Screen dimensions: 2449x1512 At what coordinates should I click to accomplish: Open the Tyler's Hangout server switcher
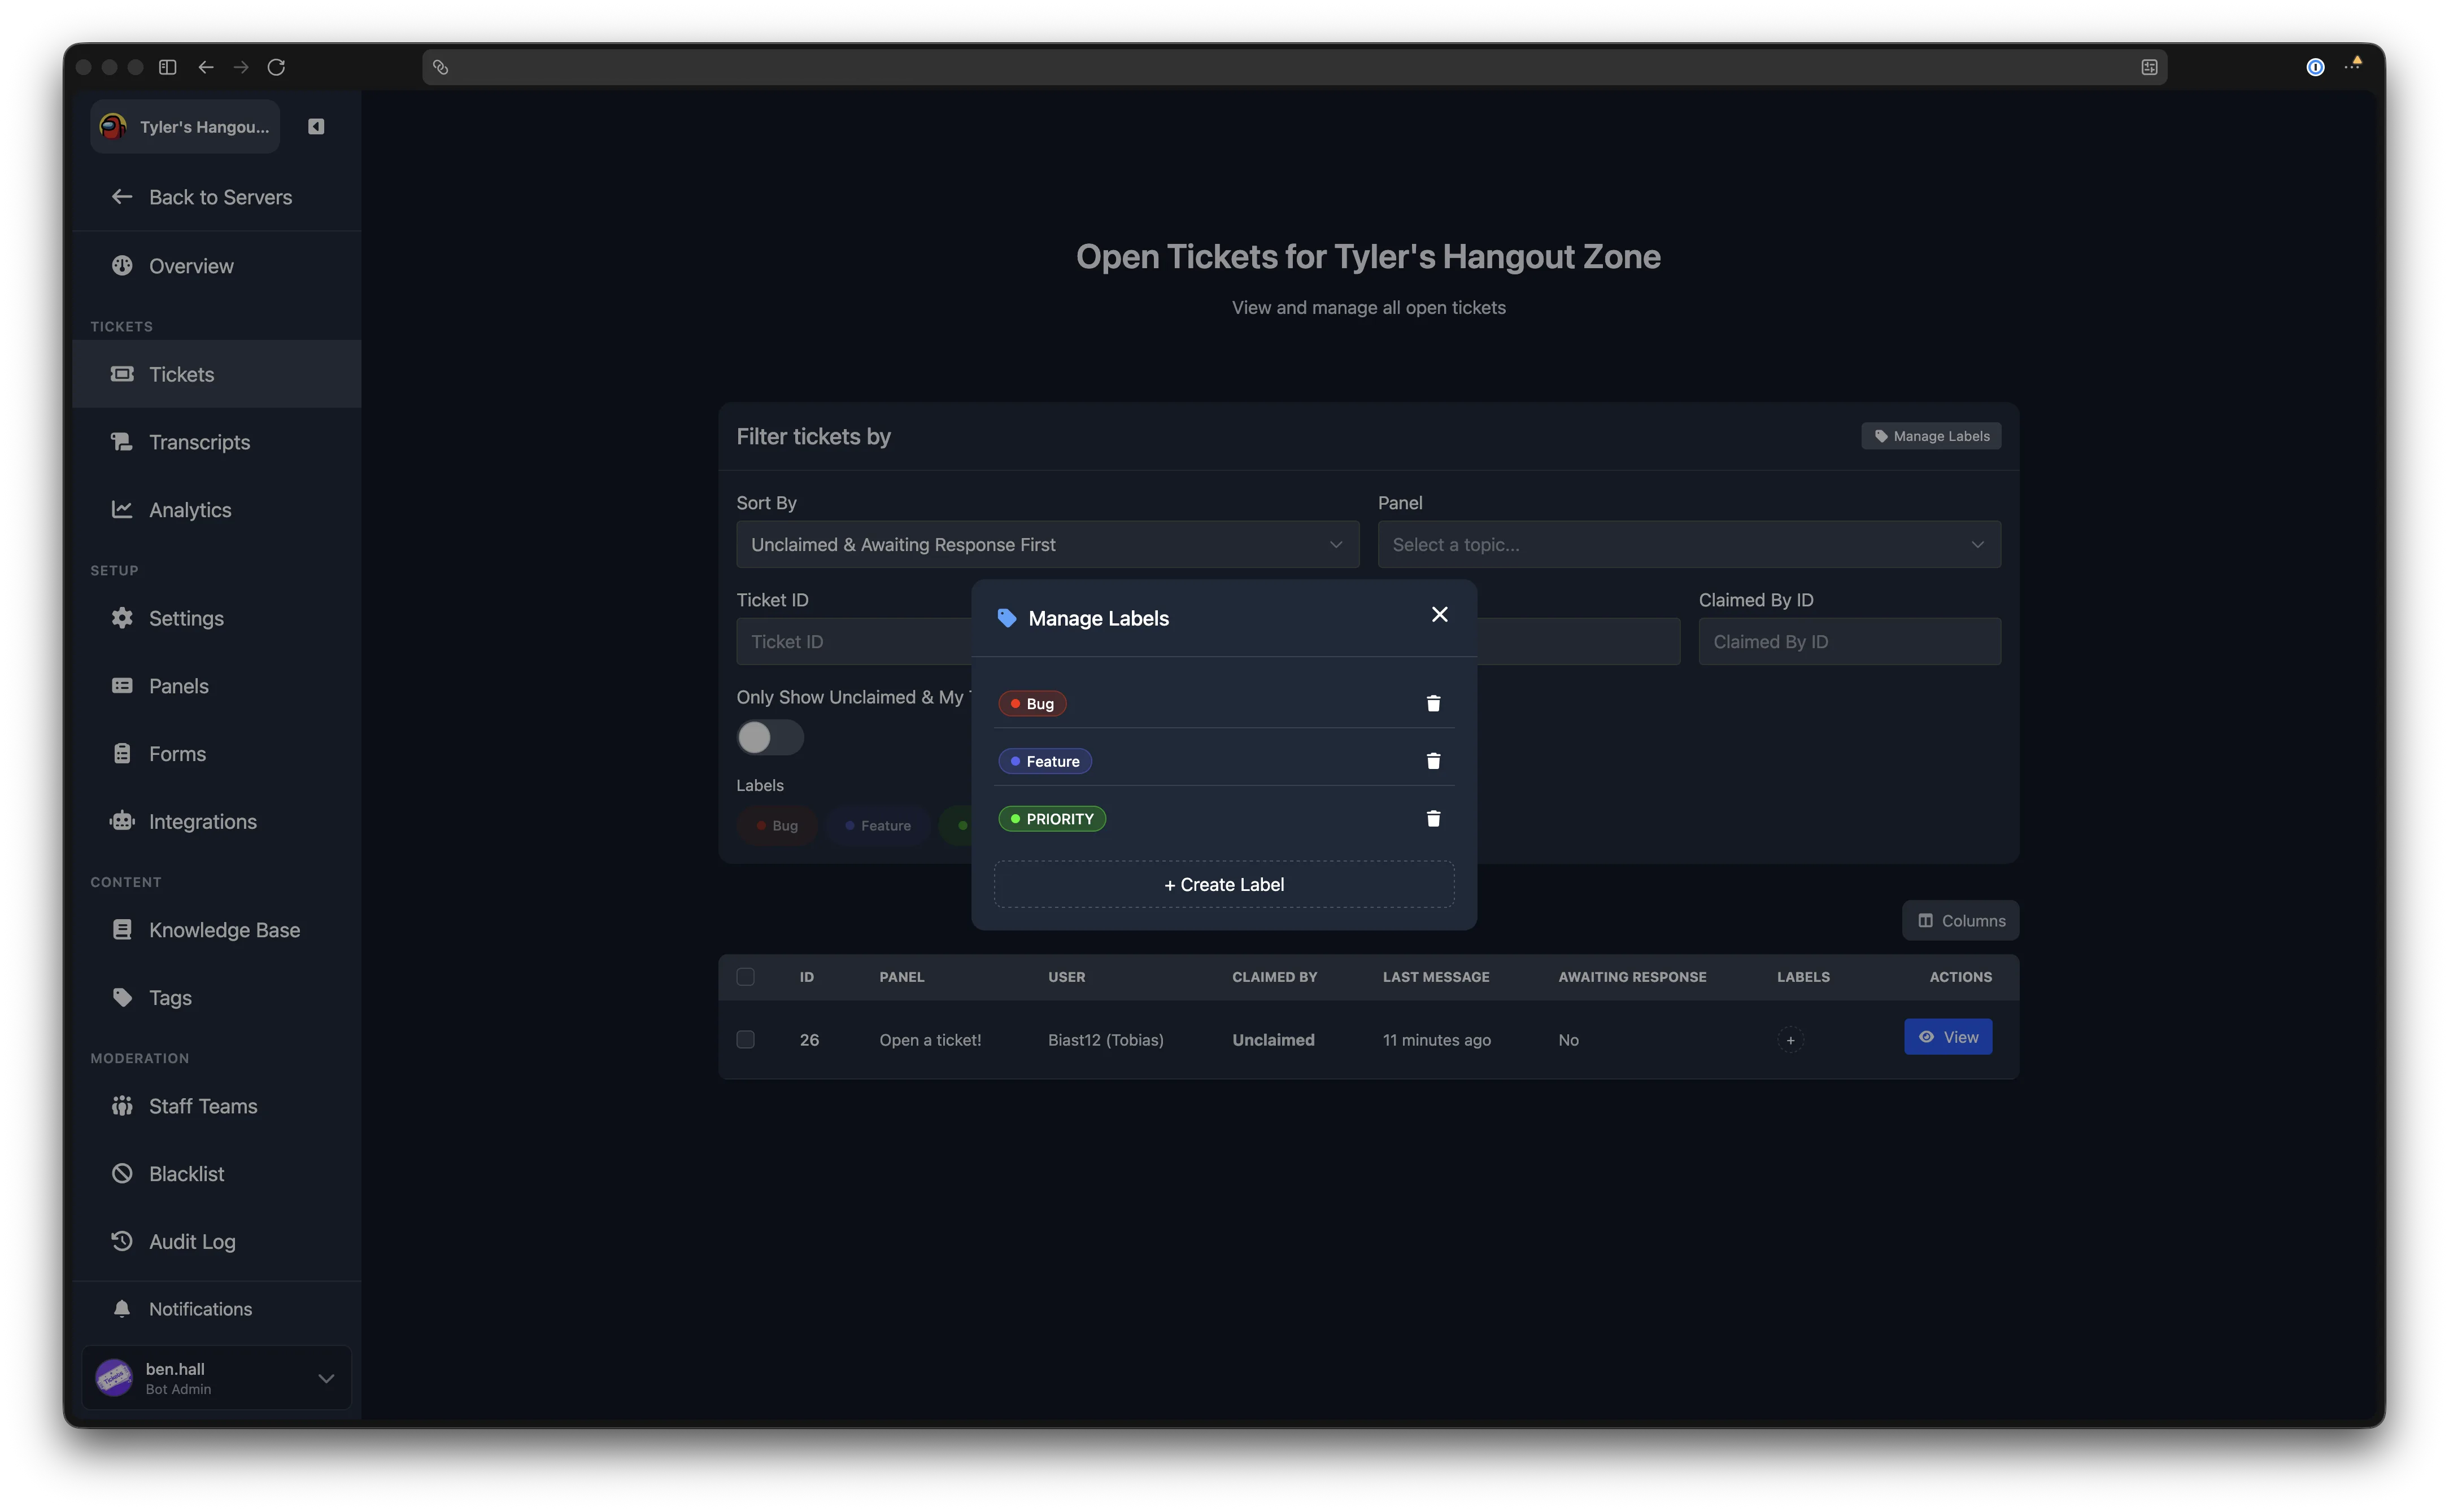[185, 126]
